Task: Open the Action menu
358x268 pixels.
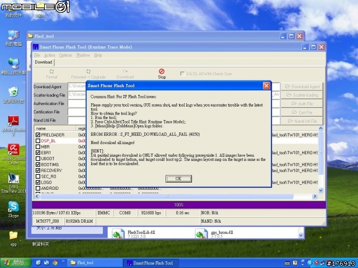Action: (50, 55)
